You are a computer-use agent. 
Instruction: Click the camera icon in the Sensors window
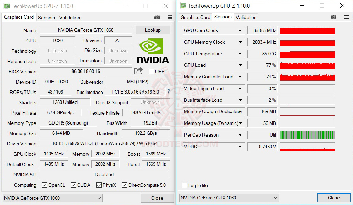point(333,17)
